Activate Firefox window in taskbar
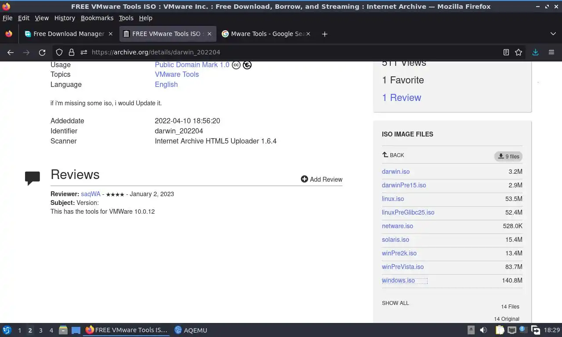Screen dimensions: 562x337 click(x=127, y=330)
